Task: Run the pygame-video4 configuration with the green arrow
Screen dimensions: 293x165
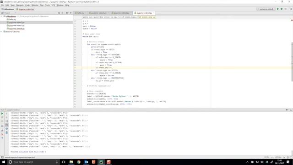Action: click(278, 9)
